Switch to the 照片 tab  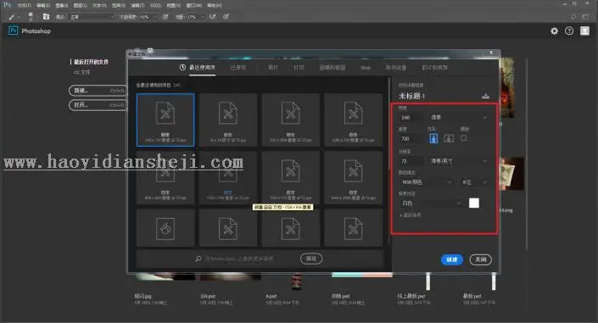coord(273,68)
